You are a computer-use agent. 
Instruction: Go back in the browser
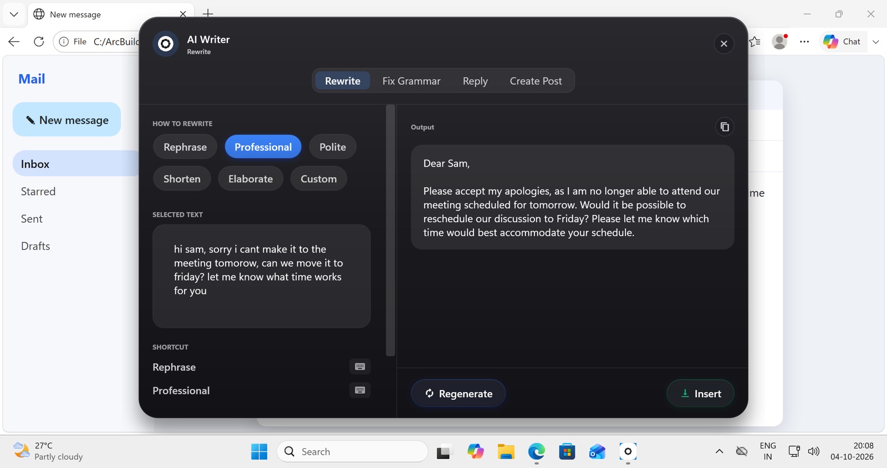pyautogui.click(x=14, y=42)
